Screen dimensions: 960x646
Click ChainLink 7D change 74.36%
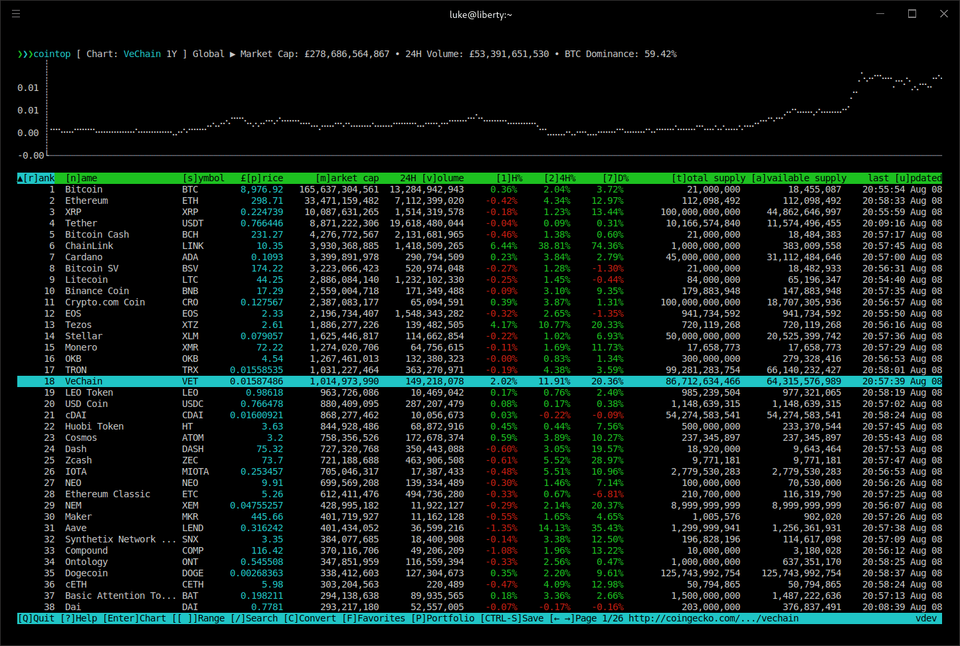tap(607, 246)
